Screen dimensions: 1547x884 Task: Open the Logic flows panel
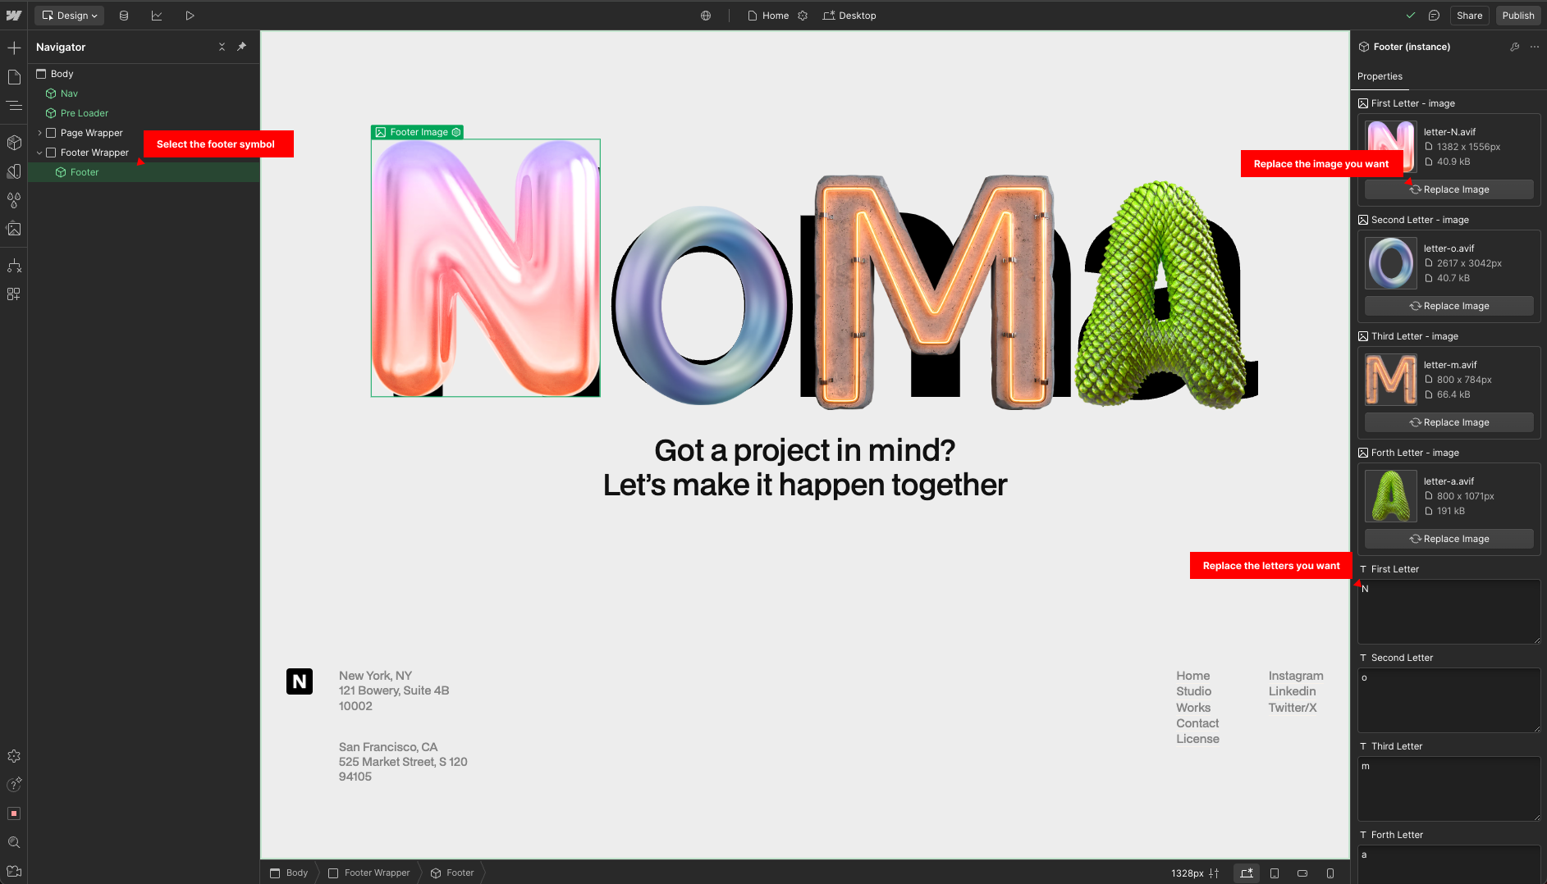[14, 266]
